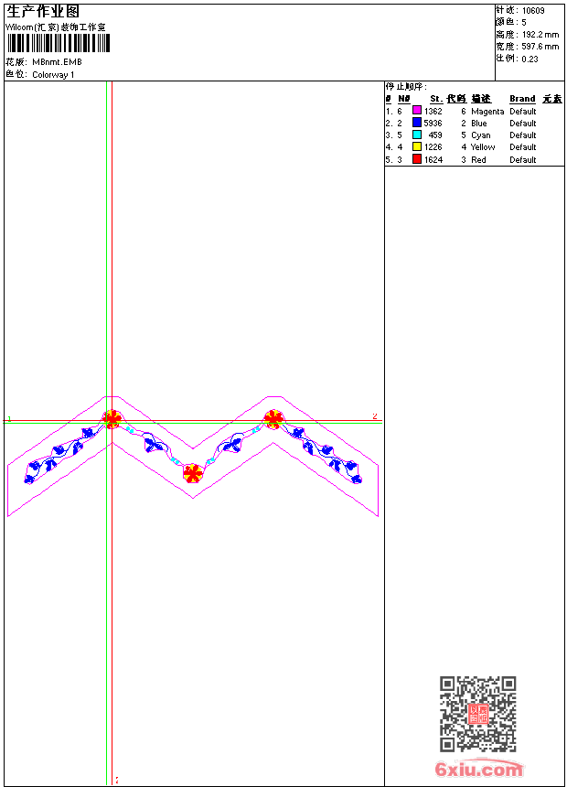The height and width of the screenshot is (787, 567).
Task: Select the file name MBnmt.EMB
Action: coord(57,61)
